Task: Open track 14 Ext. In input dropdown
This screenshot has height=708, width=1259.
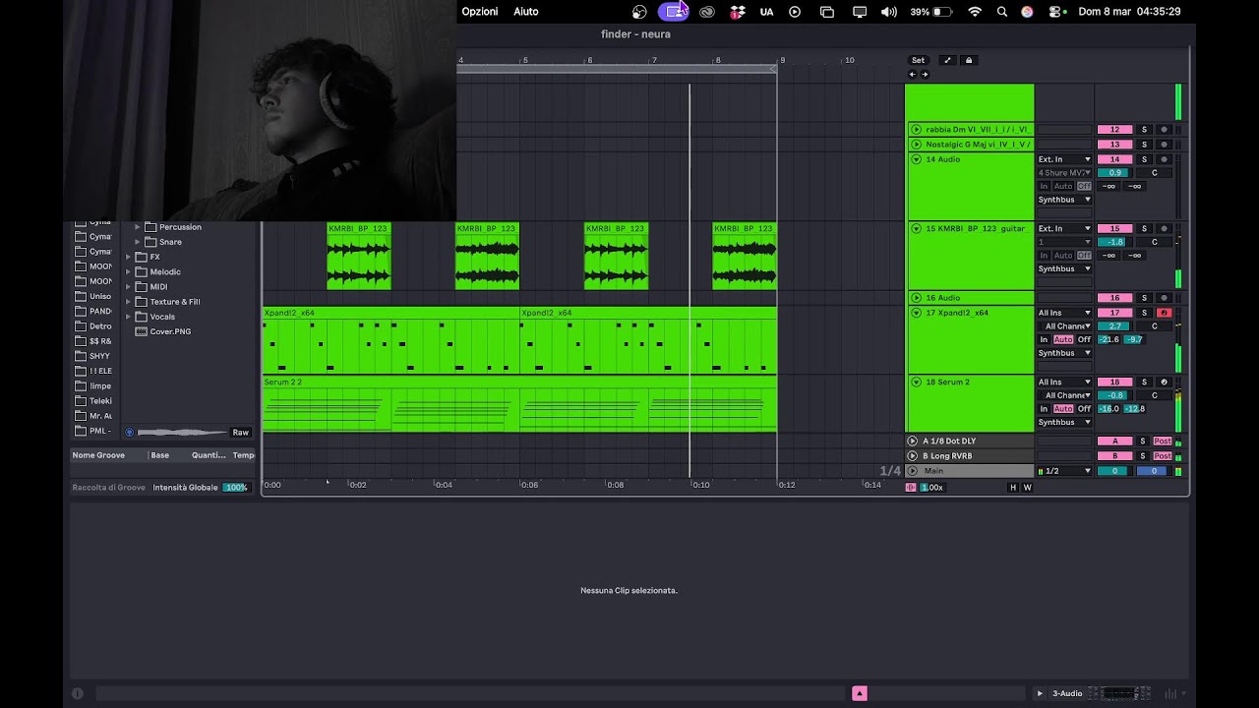Action: click(x=1064, y=159)
